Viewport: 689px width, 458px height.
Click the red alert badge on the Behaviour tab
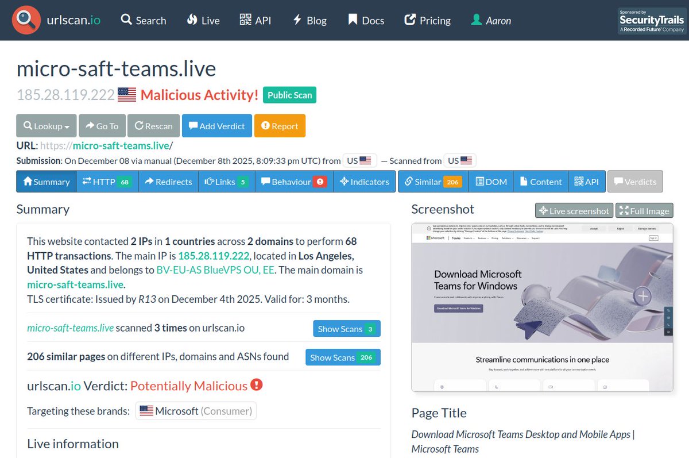point(320,182)
